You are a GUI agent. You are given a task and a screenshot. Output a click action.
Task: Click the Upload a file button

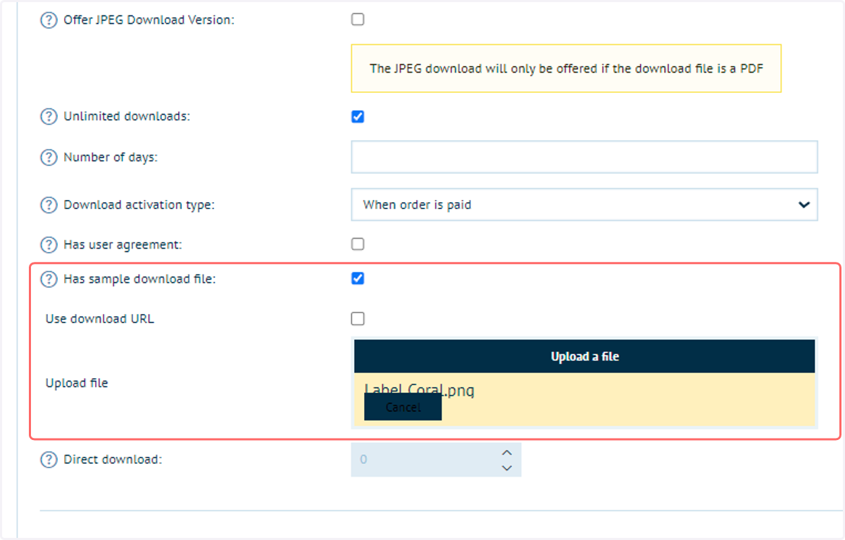584,356
